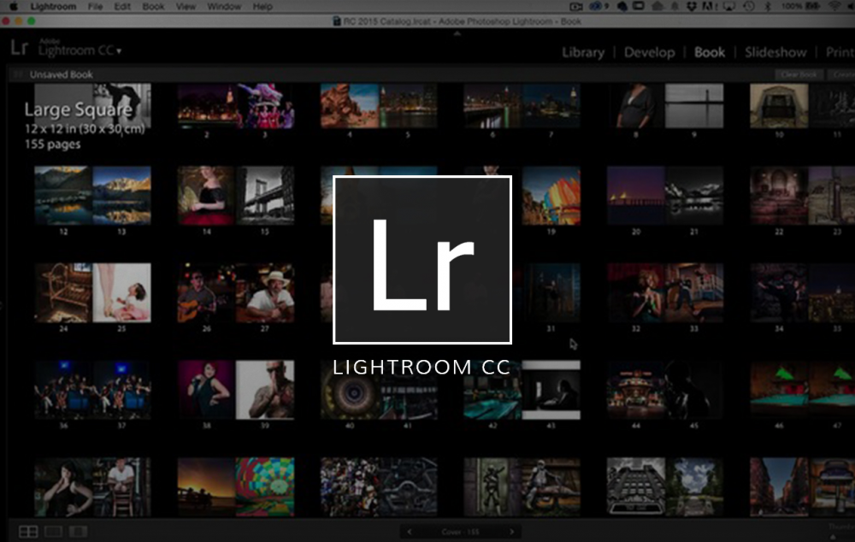Select page 14 woman in red dress
The image size is (855, 542).
click(207, 196)
